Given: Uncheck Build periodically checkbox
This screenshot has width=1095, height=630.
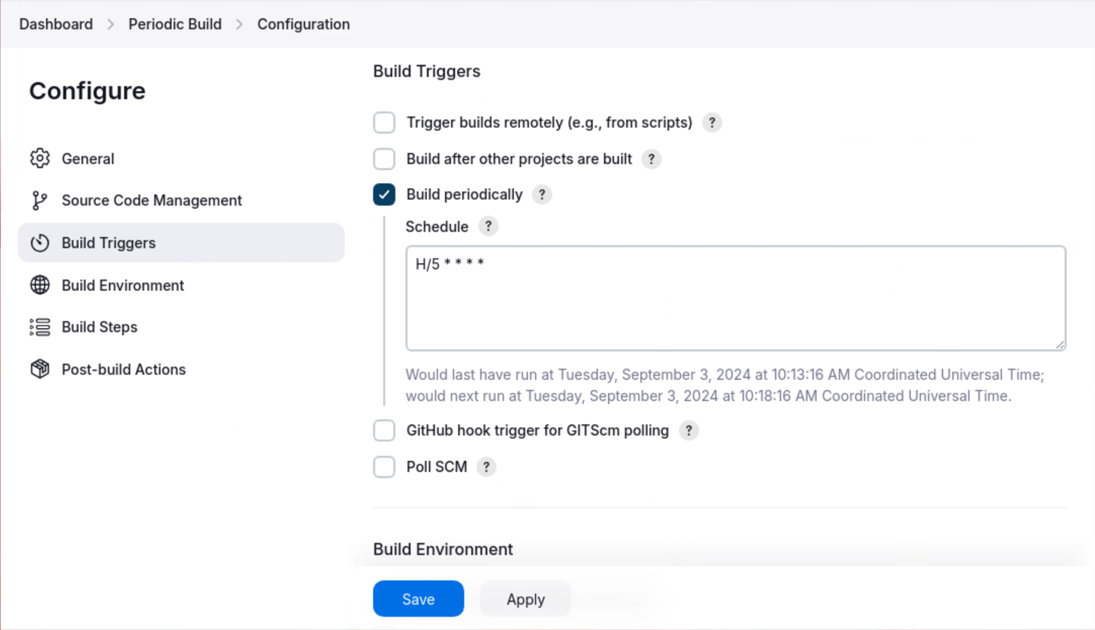Looking at the screenshot, I should [384, 194].
